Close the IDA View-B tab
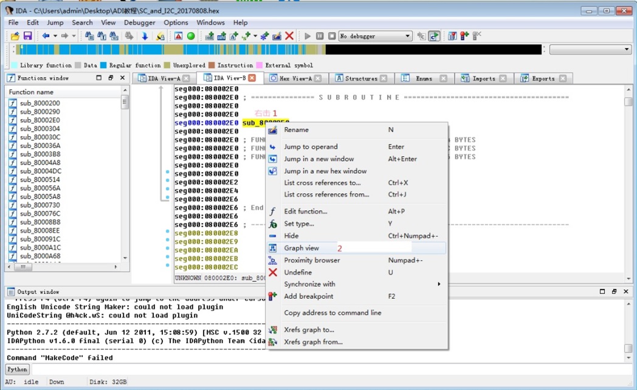The width and height of the screenshot is (637, 390). coord(252,78)
